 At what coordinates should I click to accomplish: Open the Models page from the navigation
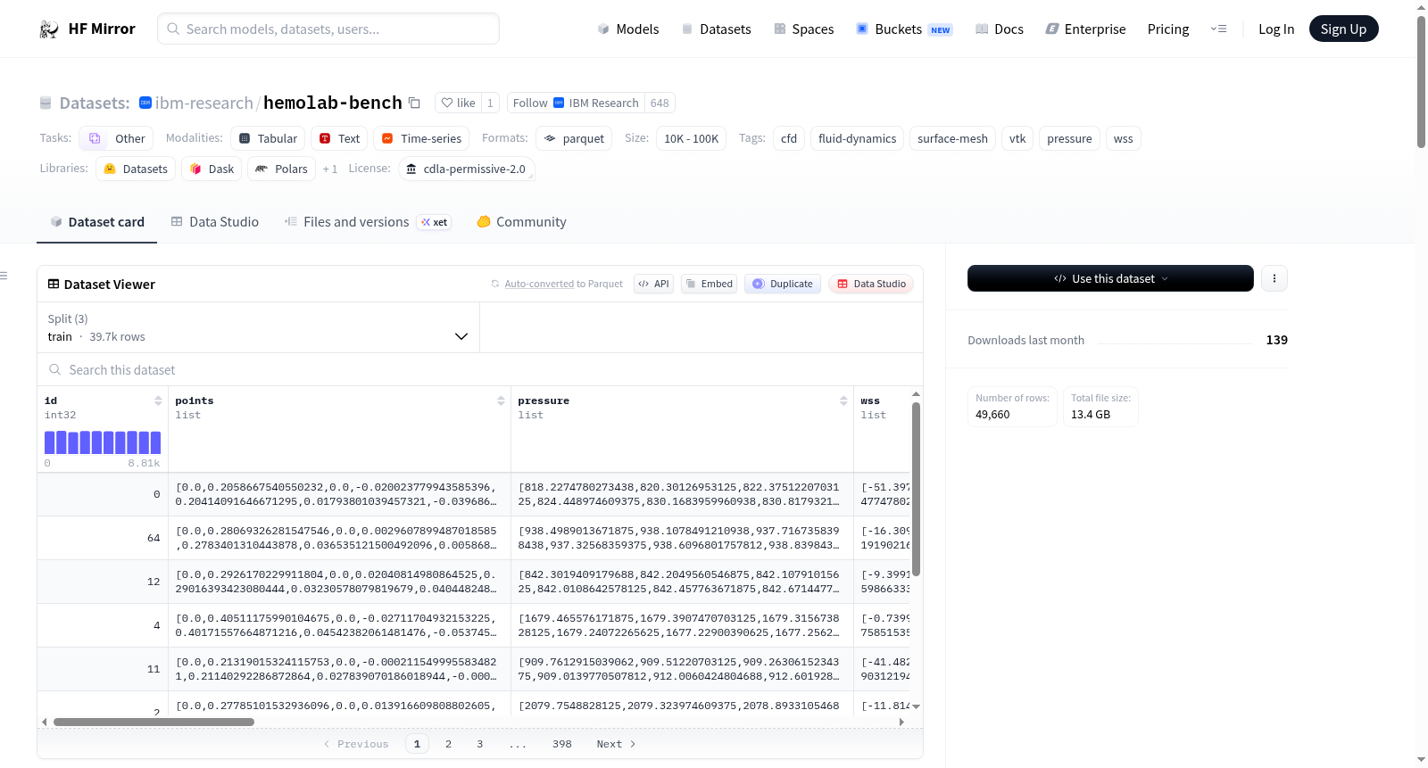pyautogui.click(x=628, y=29)
